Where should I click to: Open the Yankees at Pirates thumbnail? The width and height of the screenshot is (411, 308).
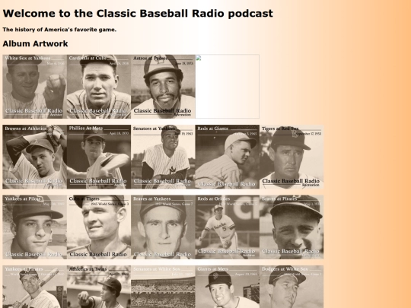click(34, 287)
